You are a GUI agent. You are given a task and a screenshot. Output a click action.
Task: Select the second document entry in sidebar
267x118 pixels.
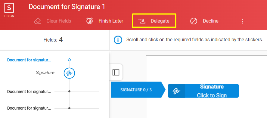coord(29,92)
